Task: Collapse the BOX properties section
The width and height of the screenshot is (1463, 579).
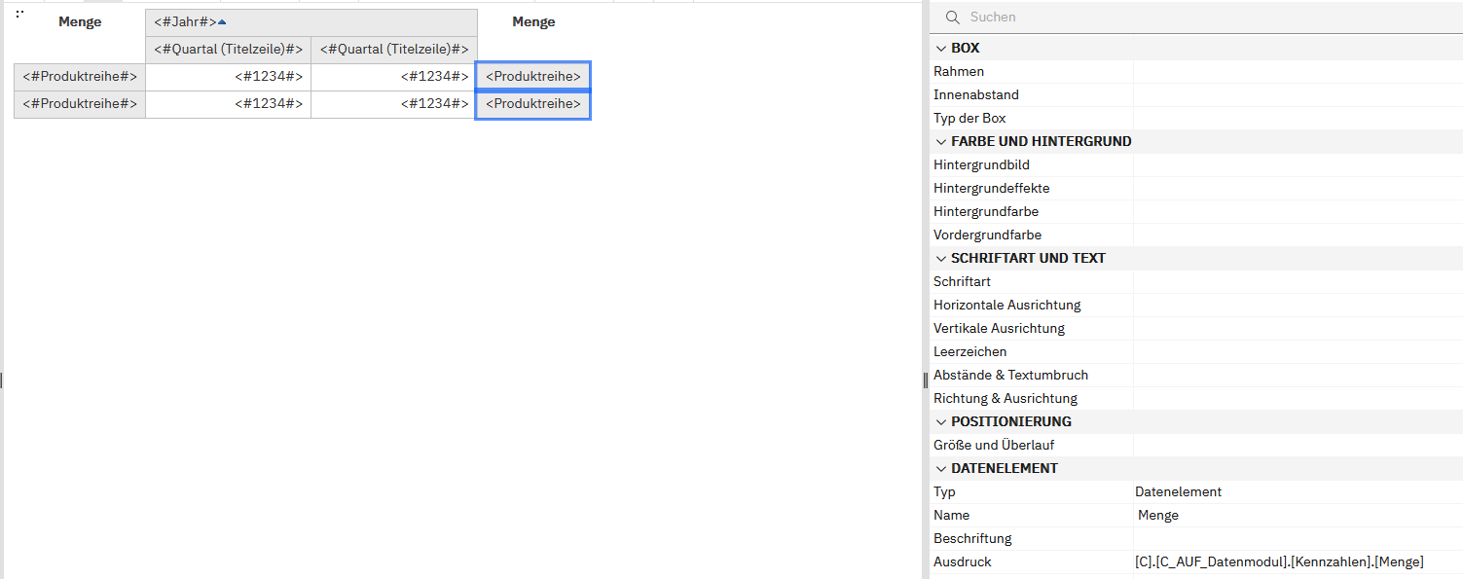Action: point(940,49)
